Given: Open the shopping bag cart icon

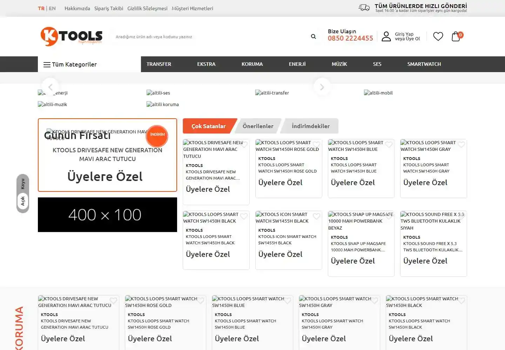Looking at the screenshot, I should [x=456, y=36].
